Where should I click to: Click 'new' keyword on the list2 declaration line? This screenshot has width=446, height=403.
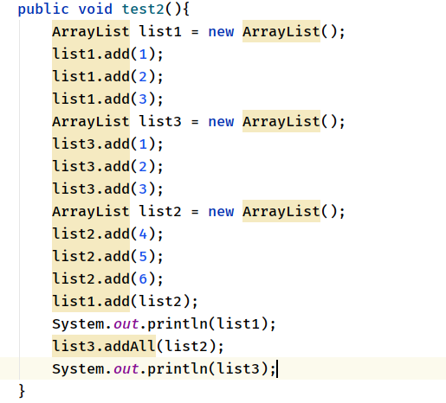point(221,212)
